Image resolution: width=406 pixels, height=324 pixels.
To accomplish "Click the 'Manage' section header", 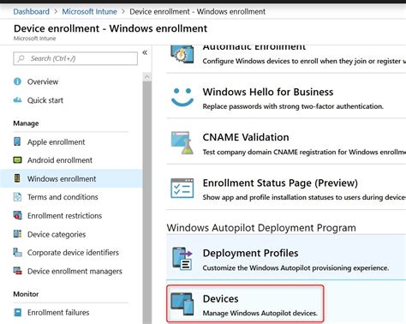I will click(26, 123).
